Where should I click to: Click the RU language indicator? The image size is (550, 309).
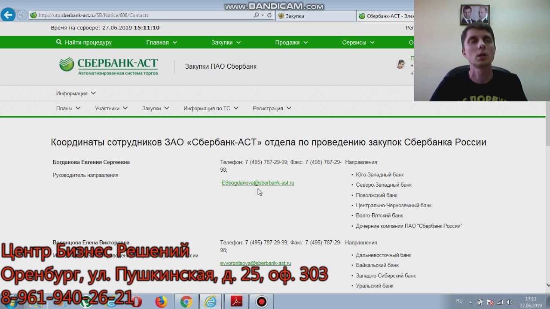[x=459, y=301]
